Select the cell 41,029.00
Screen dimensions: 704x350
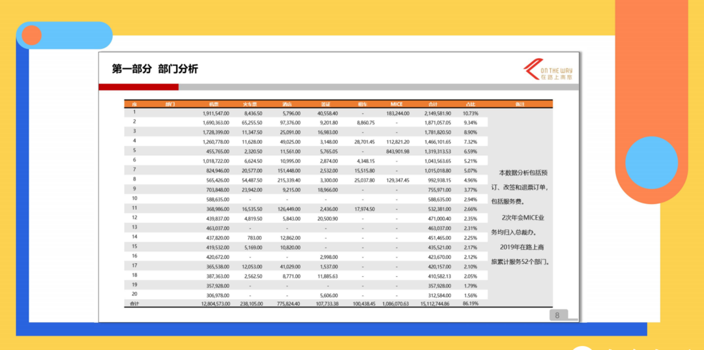(290, 267)
